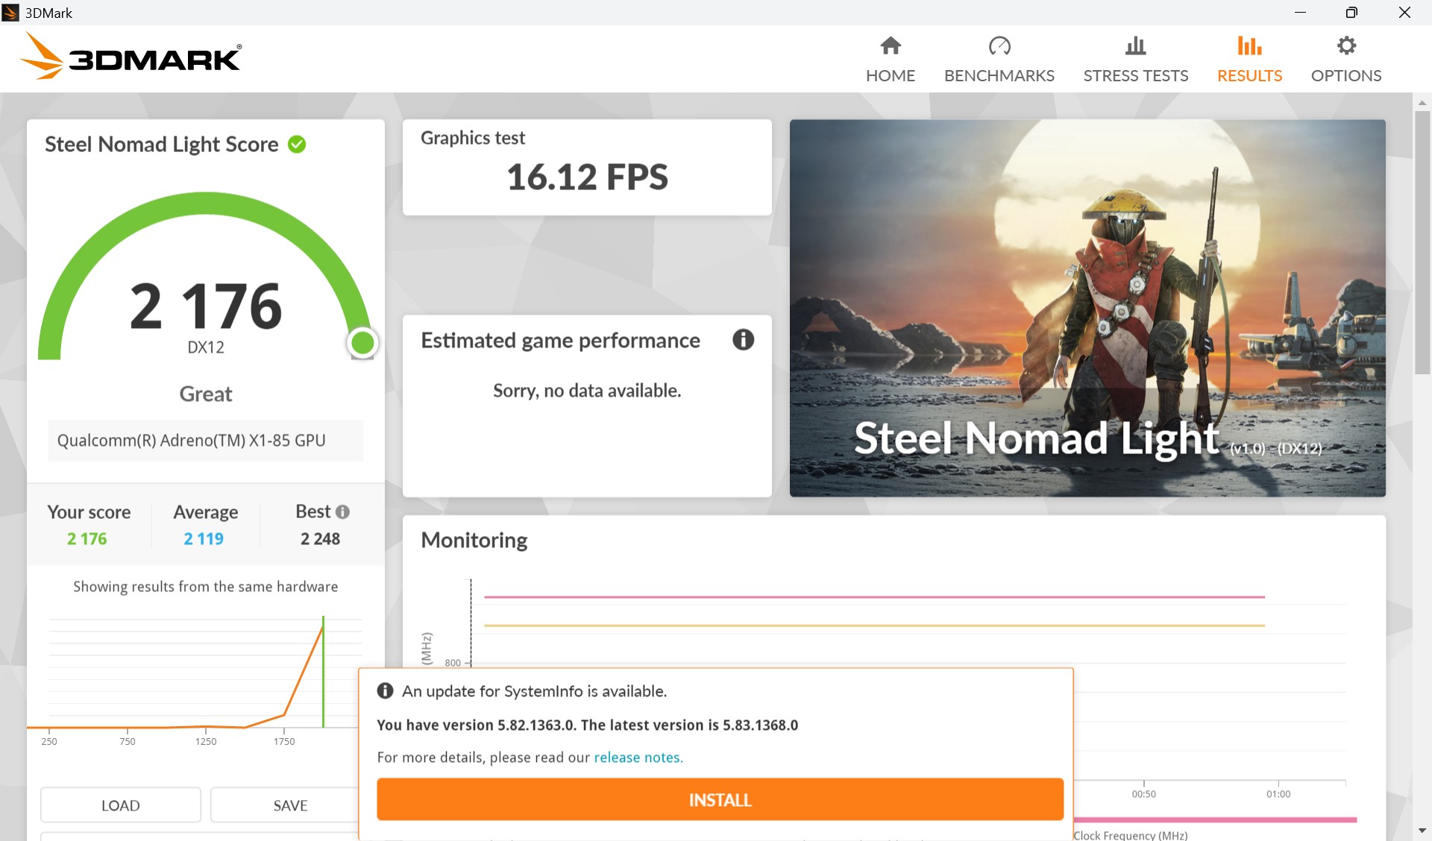The height and width of the screenshot is (841, 1432).
Task: Click the Home house icon
Action: pos(891,46)
